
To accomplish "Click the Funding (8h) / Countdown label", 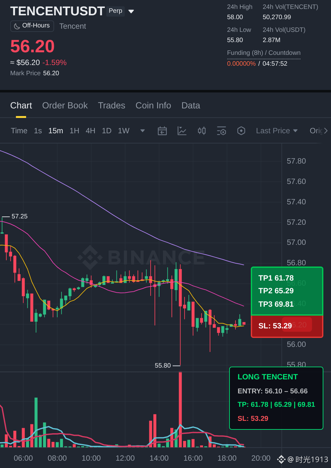I will click(264, 53).
